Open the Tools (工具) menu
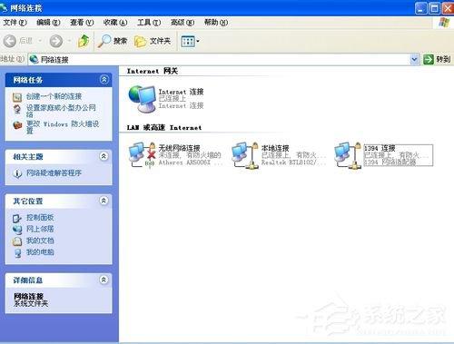 tap(149, 22)
